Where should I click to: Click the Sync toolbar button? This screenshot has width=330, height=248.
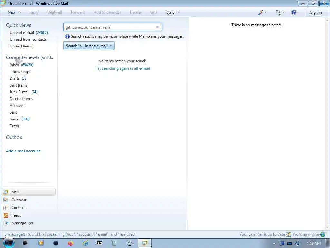(170, 12)
